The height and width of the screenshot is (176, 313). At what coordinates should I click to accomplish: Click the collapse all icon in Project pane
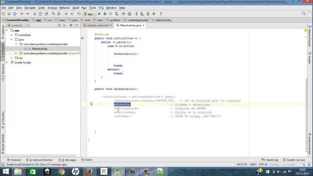[64, 25]
